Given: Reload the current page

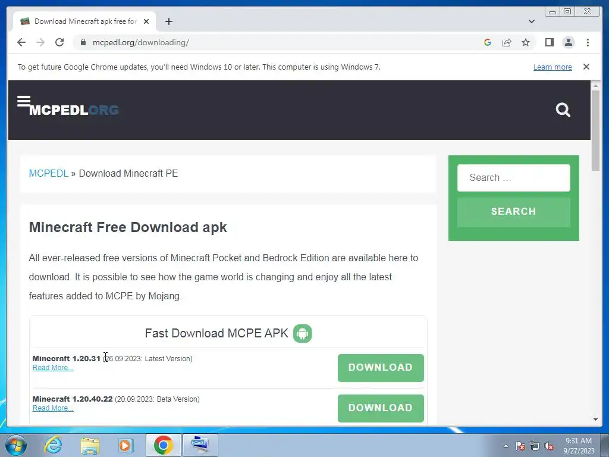Looking at the screenshot, I should pos(59,42).
